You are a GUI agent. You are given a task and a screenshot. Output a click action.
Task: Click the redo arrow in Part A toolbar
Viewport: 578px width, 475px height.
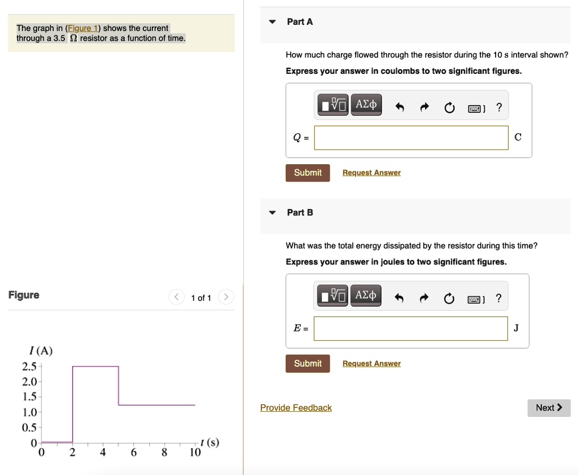point(424,107)
